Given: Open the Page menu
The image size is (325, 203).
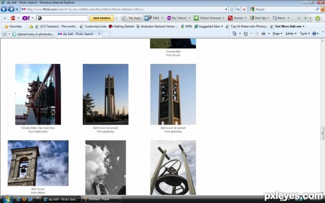Looking at the screenshot, I should click(x=277, y=34).
